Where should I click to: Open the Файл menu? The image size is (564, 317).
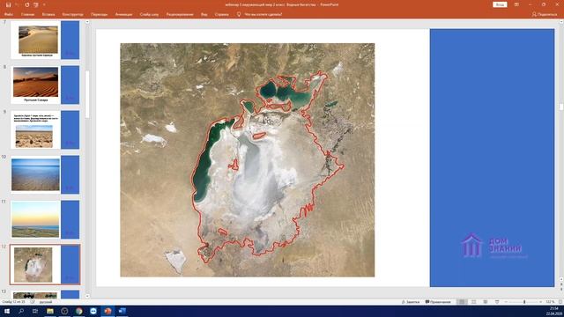coord(9,14)
